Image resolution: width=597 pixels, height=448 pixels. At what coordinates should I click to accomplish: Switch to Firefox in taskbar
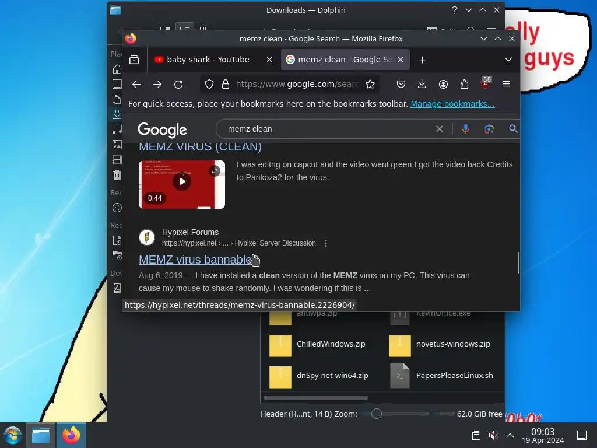click(71, 435)
